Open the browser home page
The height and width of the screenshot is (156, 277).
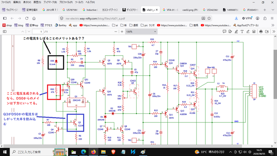[34, 18]
